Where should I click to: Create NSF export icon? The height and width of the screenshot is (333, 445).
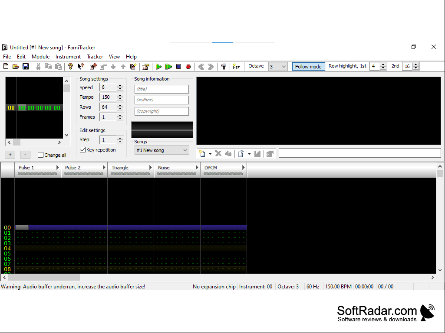point(236,67)
